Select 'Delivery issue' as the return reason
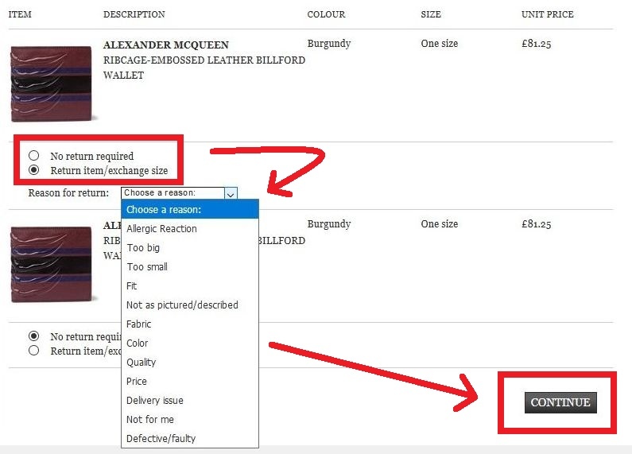 pos(190,401)
